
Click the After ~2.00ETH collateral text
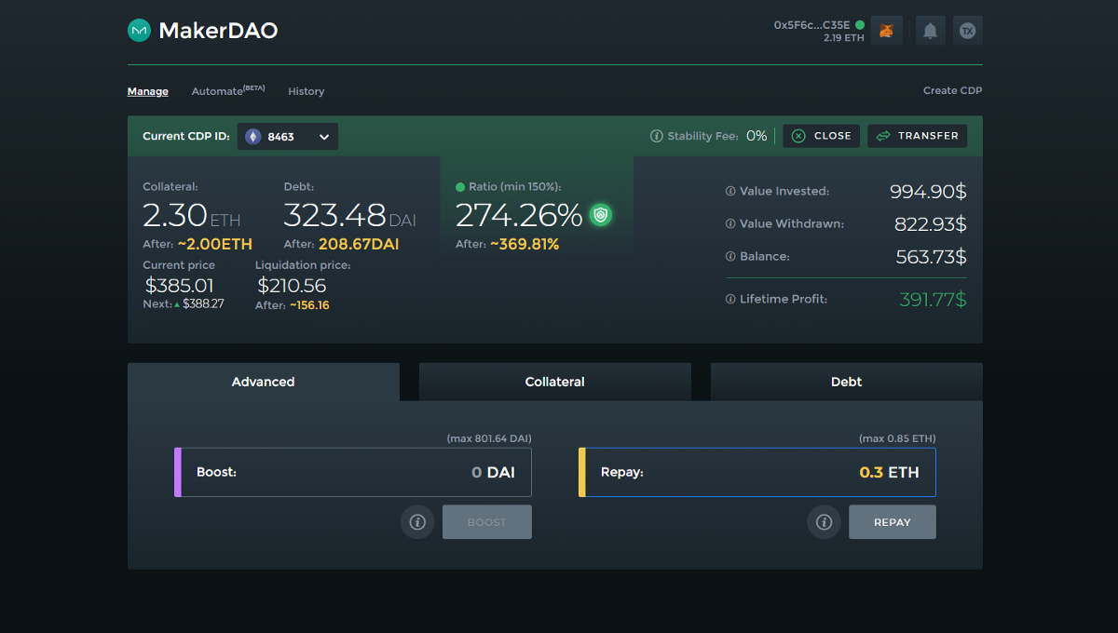point(198,245)
